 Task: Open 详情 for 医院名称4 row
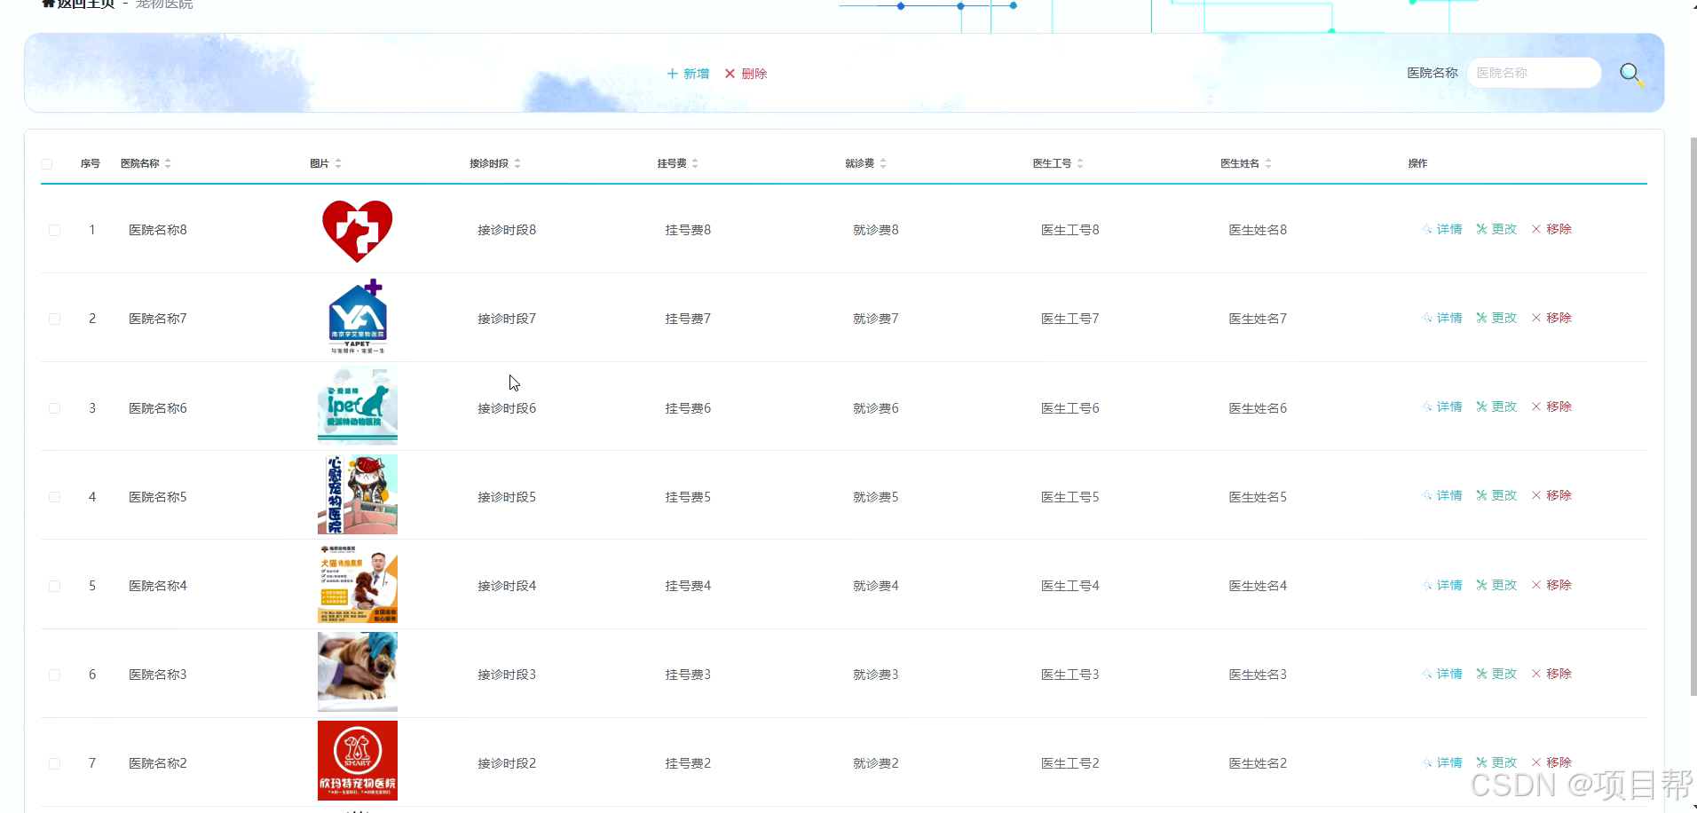1442,585
